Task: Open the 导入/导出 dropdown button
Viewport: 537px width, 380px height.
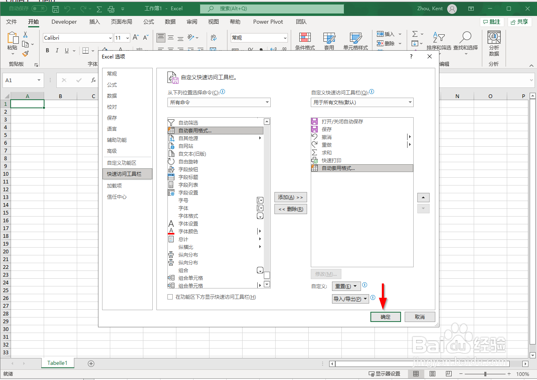Action: 350,299
